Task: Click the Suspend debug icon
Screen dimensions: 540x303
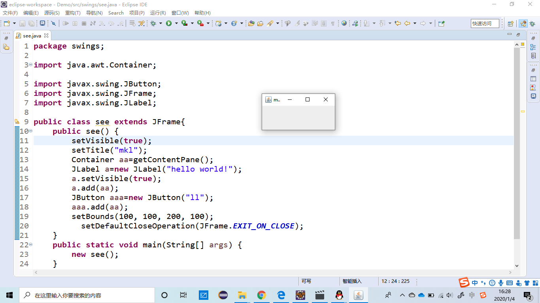Action: [75, 23]
